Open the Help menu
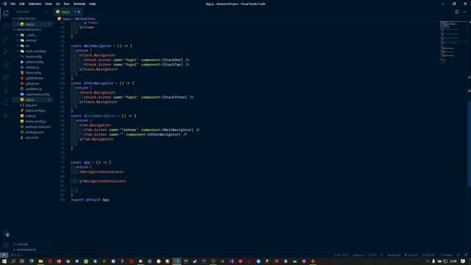 point(93,4)
